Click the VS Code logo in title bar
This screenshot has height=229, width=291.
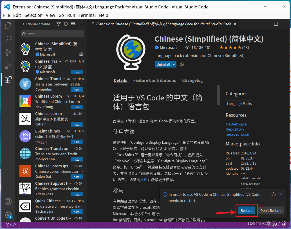(7, 7)
